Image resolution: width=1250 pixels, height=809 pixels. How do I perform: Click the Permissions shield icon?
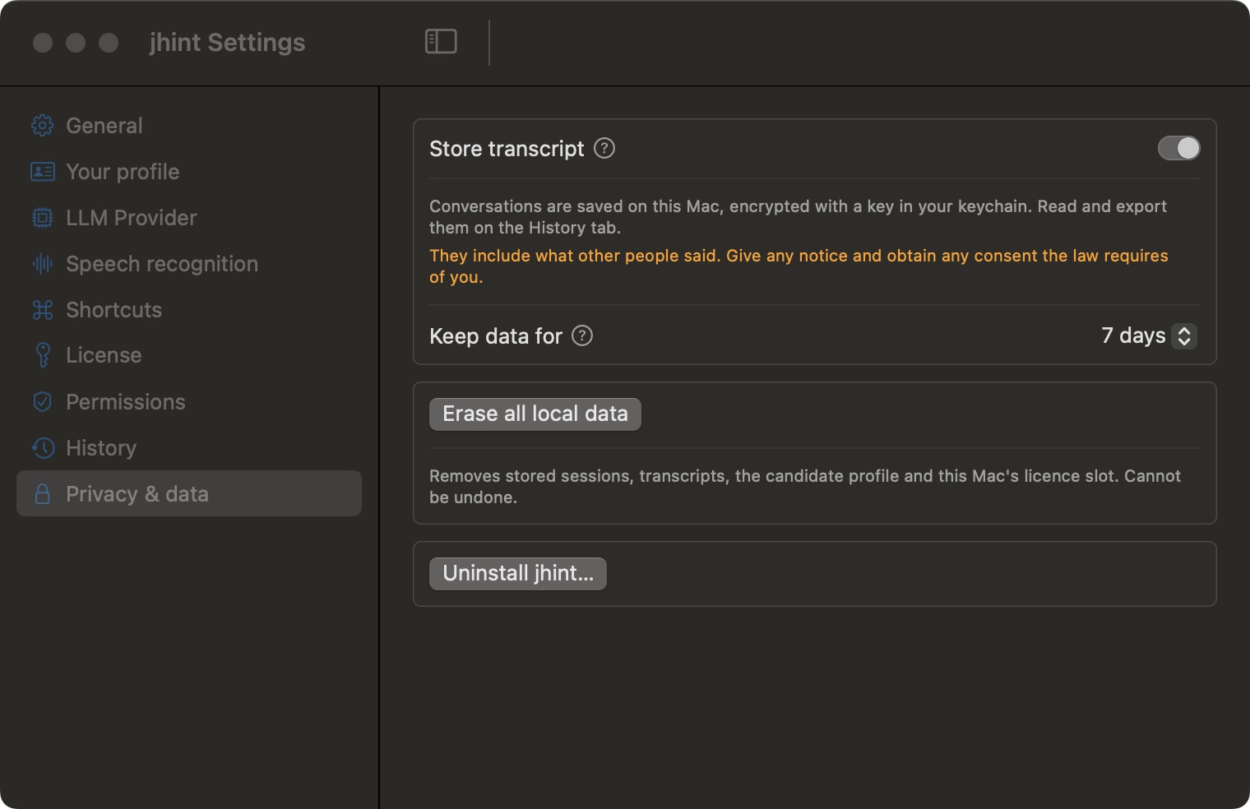(42, 402)
